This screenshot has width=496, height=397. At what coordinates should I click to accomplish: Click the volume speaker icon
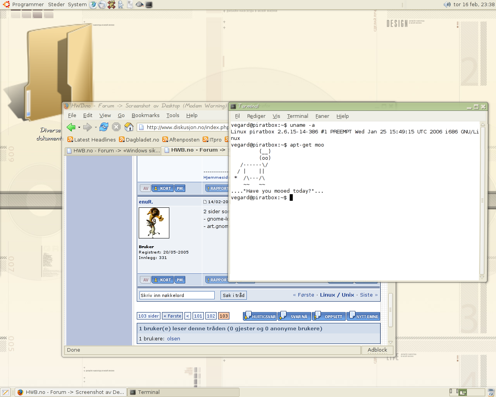coord(447,5)
